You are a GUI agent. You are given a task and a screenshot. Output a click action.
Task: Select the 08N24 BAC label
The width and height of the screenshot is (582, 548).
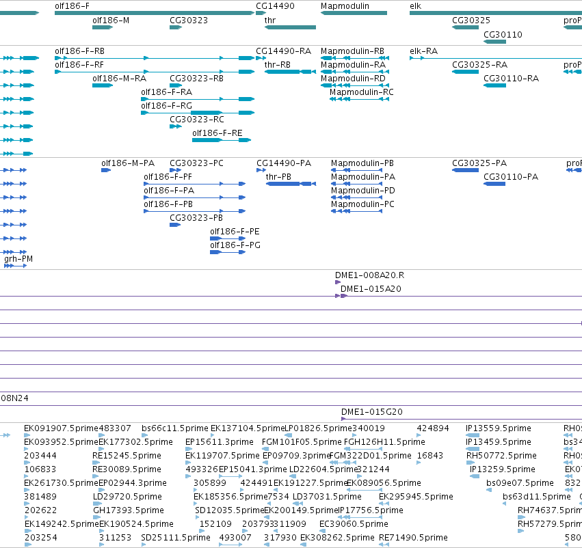click(x=14, y=398)
